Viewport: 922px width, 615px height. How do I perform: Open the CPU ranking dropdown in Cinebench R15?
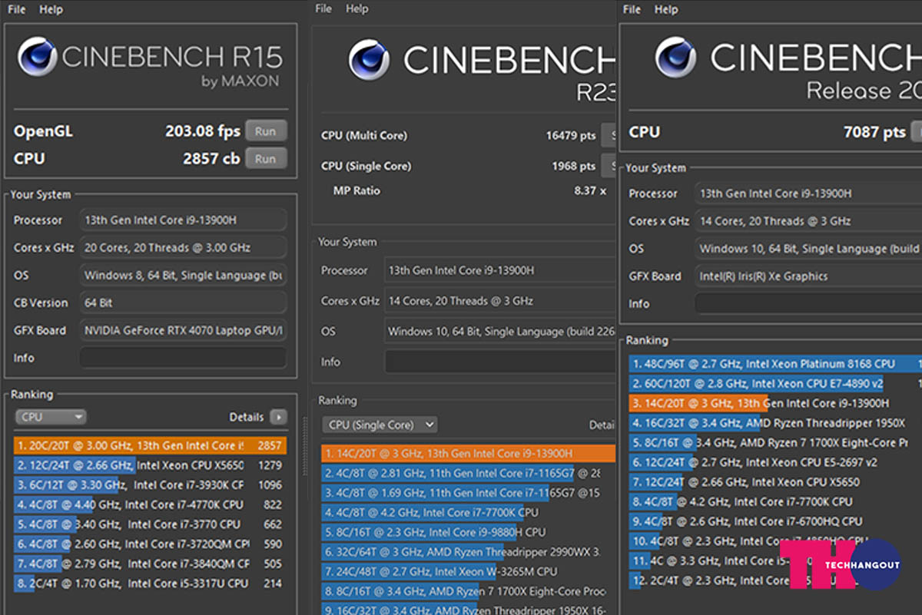coord(51,417)
